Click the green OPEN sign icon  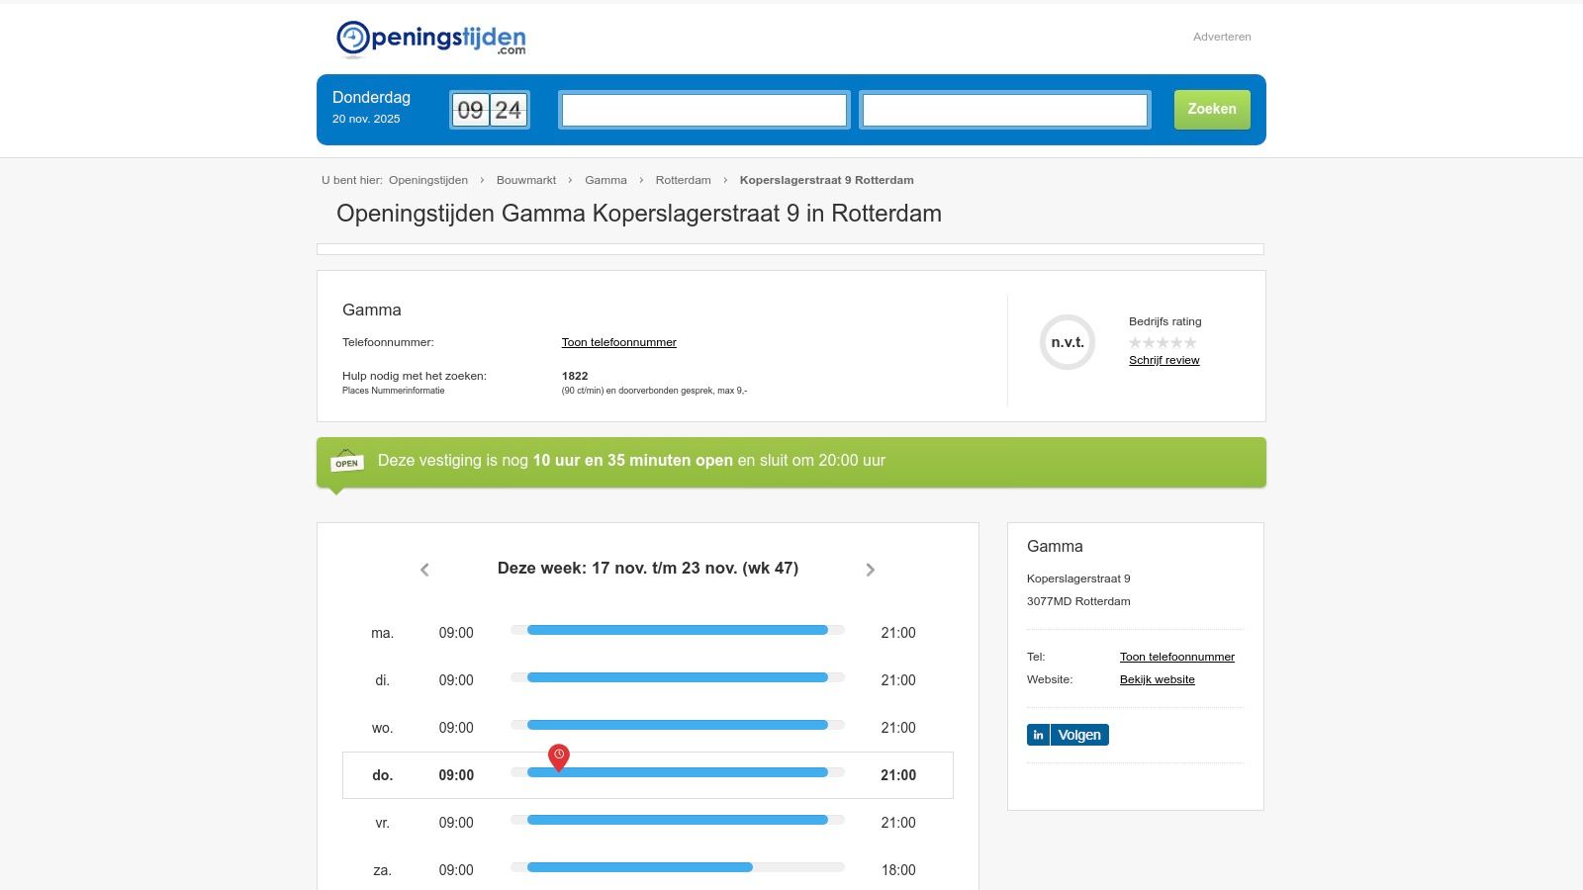coord(345,461)
